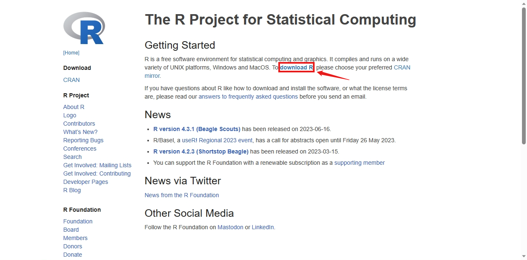Open R Blog sidebar link
This screenshot has width=527, height=260.
click(x=72, y=190)
